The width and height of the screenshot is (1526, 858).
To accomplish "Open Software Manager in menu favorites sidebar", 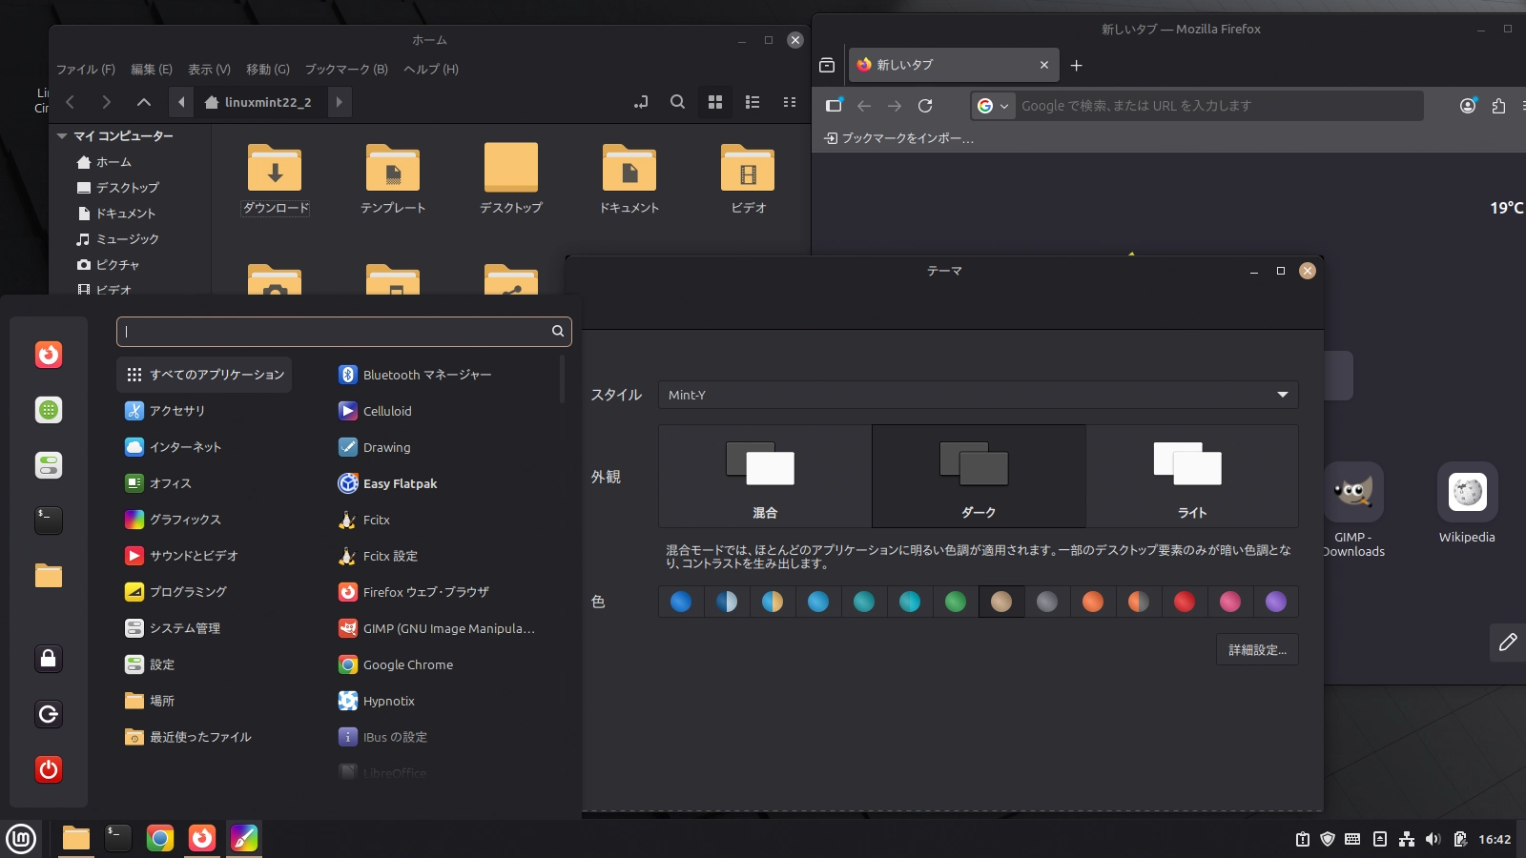I will (49, 410).
